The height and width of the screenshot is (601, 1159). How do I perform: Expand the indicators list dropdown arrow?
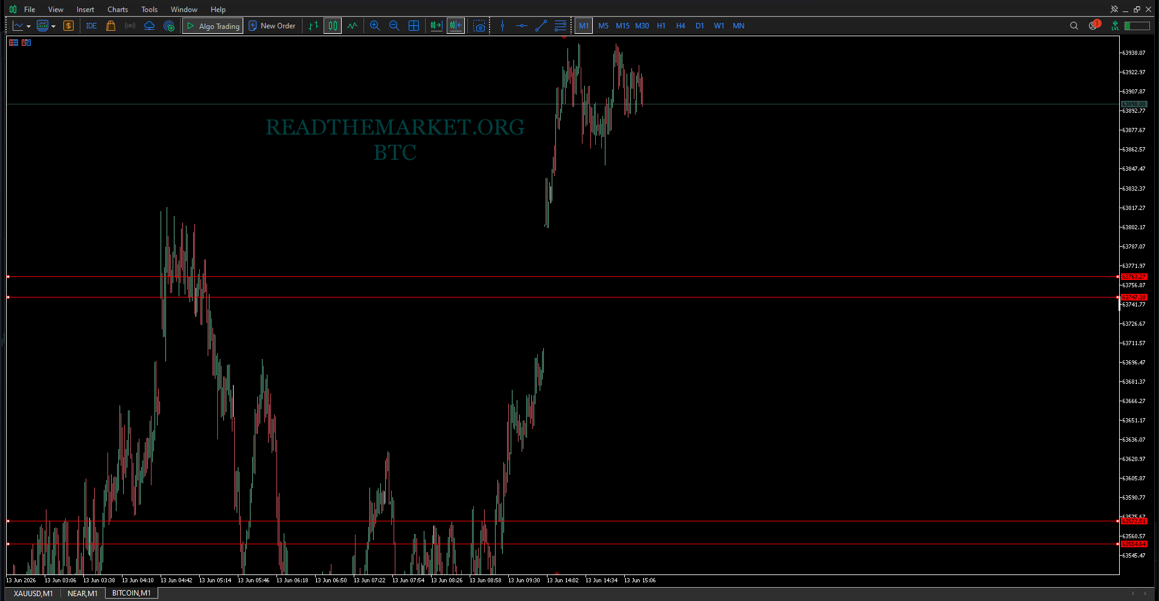53,27
